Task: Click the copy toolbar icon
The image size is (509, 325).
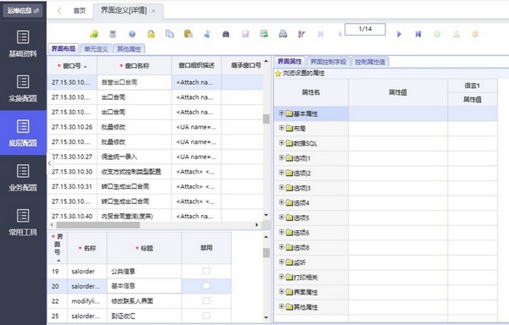Action: (x=170, y=34)
